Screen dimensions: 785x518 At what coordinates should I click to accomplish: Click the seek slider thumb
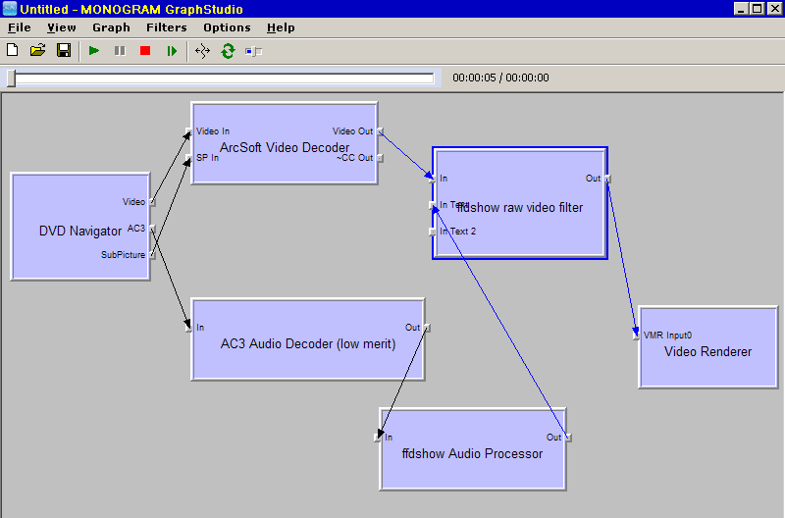point(11,78)
